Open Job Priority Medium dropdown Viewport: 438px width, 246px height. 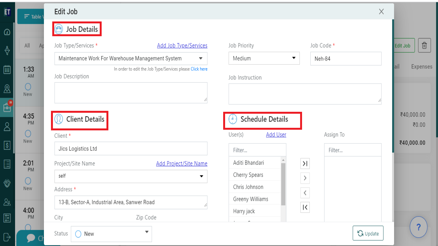[x=264, y=58]
